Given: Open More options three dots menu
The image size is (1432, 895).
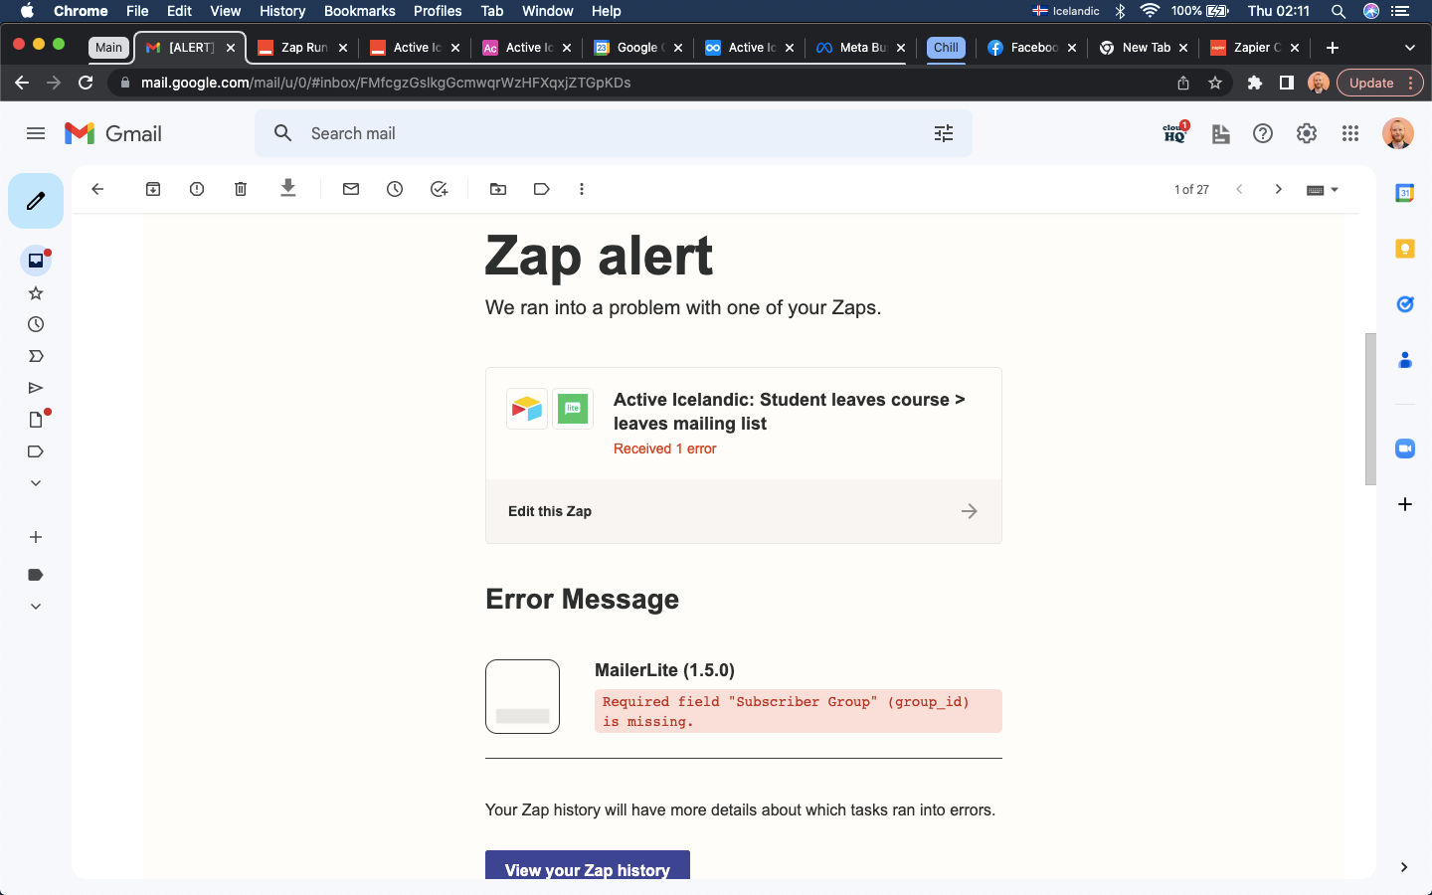Looking at the screenshot, I should pos(582,189).
